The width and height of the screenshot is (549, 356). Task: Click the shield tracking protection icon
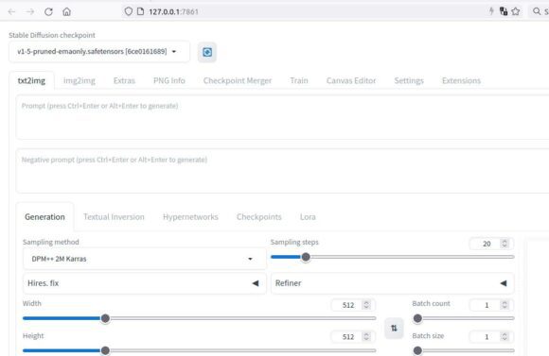tap(129, 11)
